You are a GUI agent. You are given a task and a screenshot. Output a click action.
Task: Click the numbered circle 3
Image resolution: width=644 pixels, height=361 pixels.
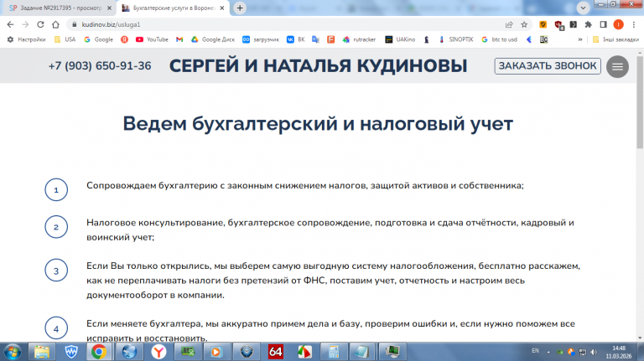pos(56,271)
